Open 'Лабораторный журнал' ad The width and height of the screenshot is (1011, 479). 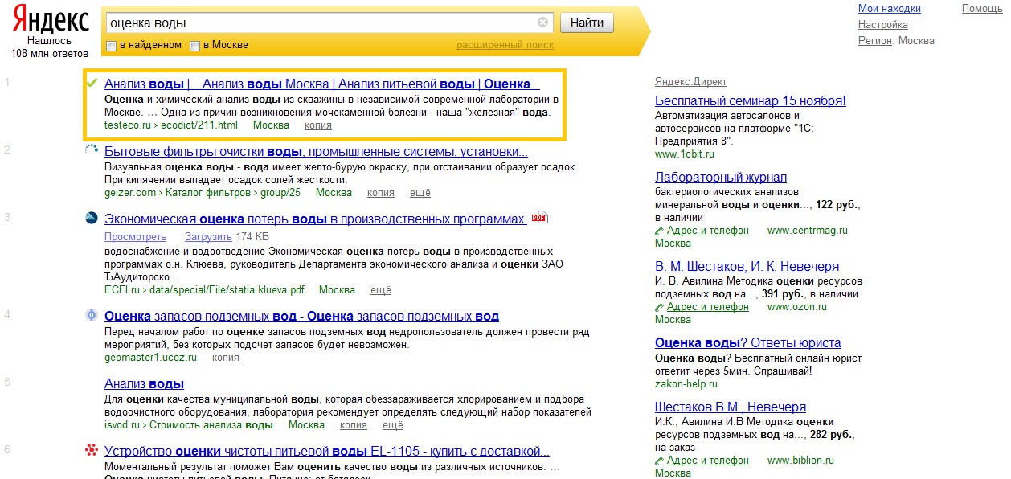(x=721, y=177)
